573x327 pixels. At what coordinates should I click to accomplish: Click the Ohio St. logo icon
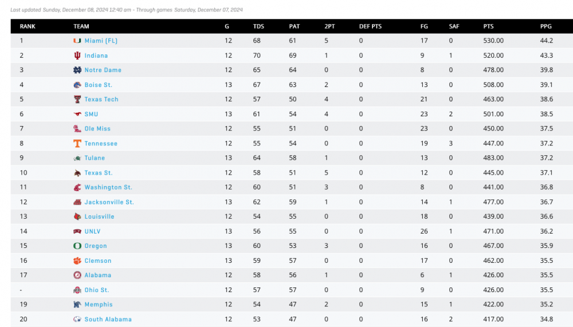(x=77, y=290)
